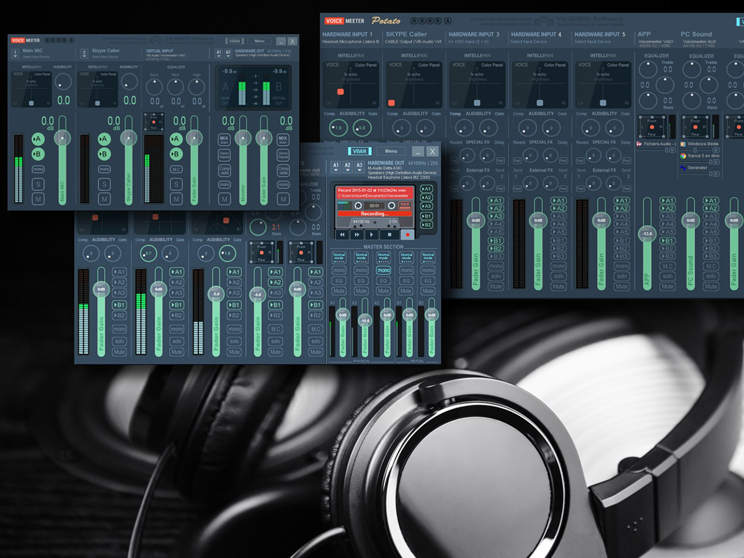The height and width of the screenshot is (558, 744).
Task: Click the 0.8 Gate knob on Potato Hardware Input 1
Action: click(x=362, y=128)
